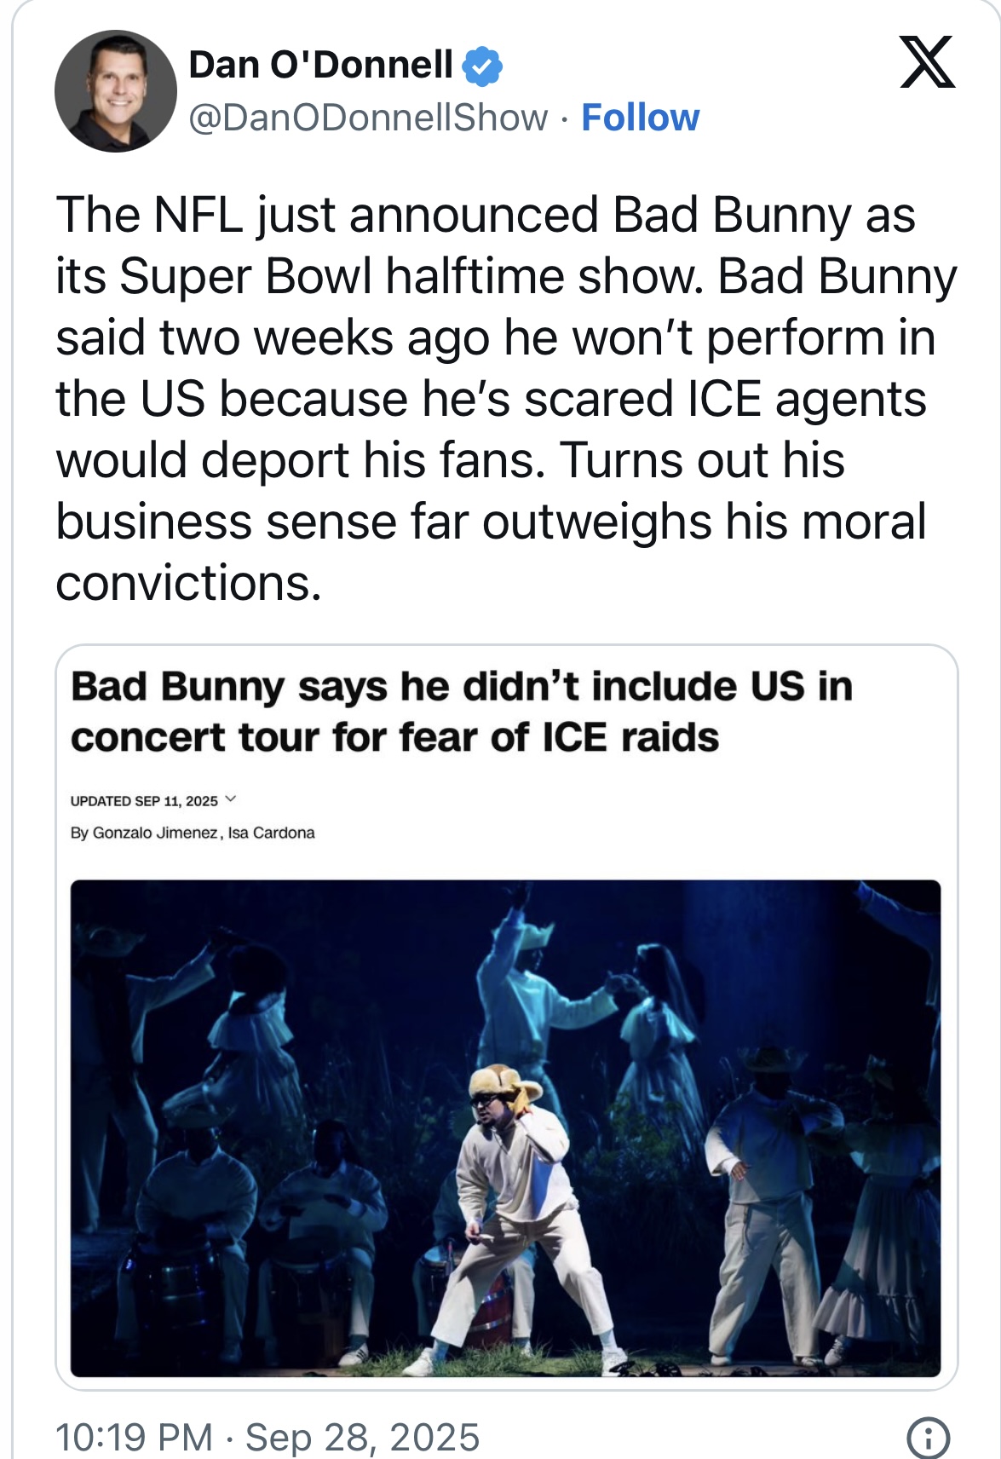1001x1459 pixels.
Task: Click author name Gonzalo Jimenez
Action: click(155, 833)
